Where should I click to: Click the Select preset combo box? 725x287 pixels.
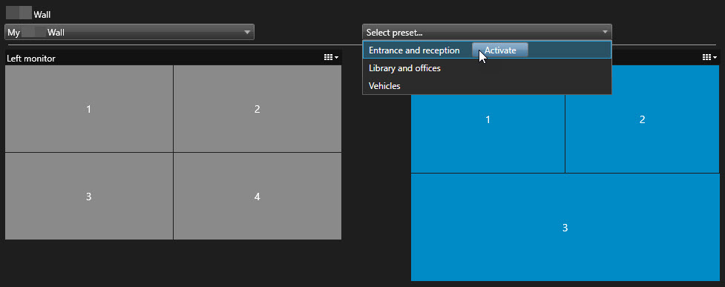[487, 33]
